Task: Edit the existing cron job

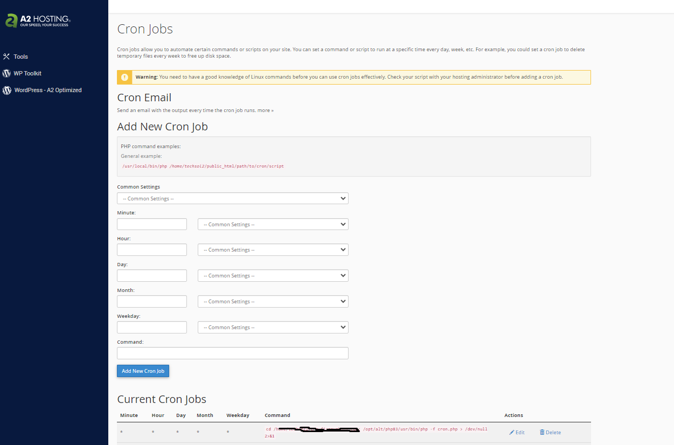Action: point(517,433)
